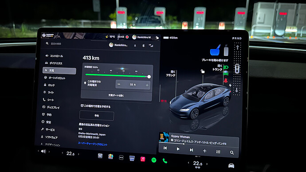Viewport: 306px width, 172px height.
Task: Open driver climate via 22.5 temperature
Action: coord(71,153)
